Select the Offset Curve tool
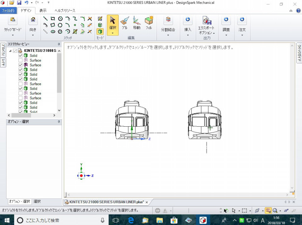Screen dimensions: 302x225 click(82, 25)
